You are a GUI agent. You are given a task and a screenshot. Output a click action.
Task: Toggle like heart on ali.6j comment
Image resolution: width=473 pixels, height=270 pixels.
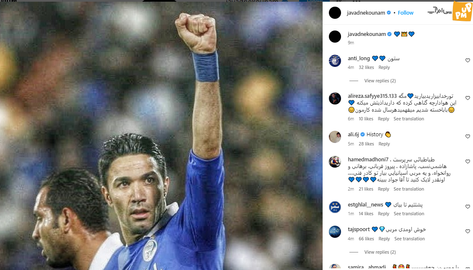click(468, 137)
